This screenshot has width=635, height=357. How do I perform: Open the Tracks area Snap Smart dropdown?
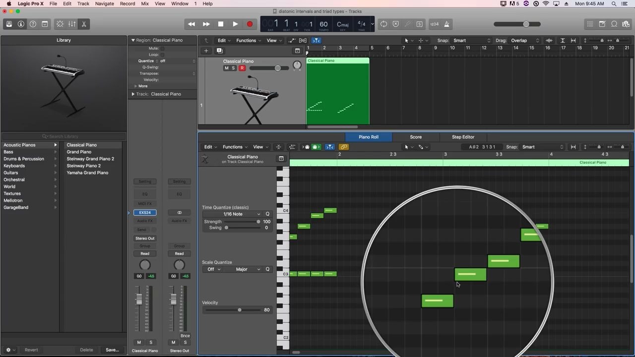tap(471, 41)
